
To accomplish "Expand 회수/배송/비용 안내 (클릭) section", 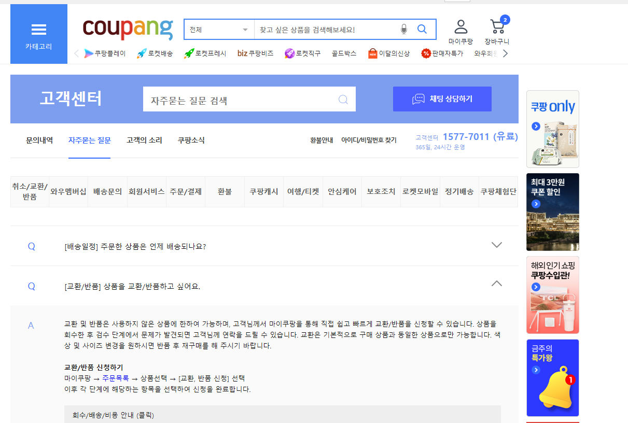I will 283,415.
